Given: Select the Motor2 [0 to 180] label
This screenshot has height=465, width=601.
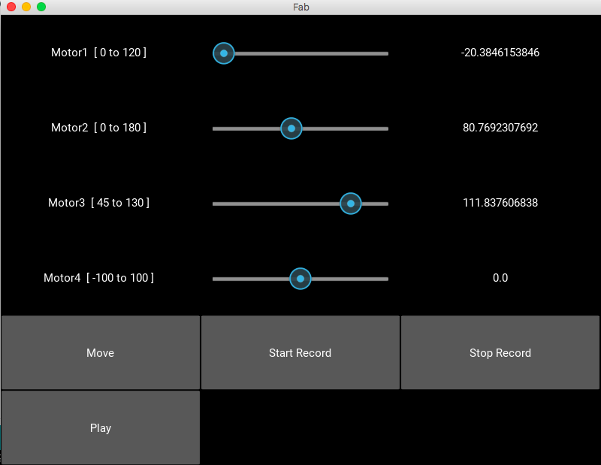Looking at the screenshot, I should pos(99,128).
